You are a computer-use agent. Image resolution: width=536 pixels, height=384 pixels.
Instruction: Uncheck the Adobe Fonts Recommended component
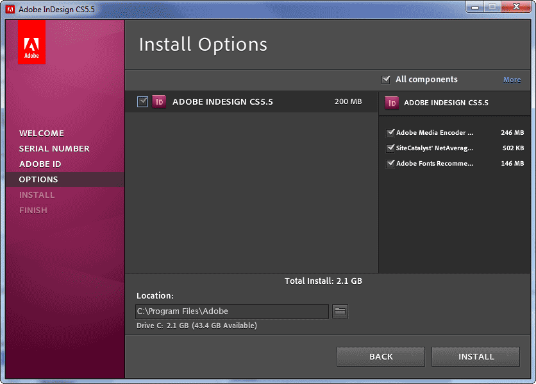pos(390,164)
